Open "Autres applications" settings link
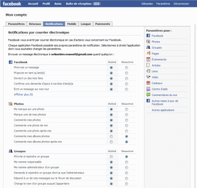 (x=163, y=110)
